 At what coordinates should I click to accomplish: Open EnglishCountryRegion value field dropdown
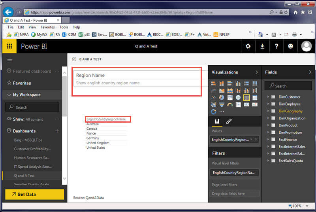coord(251,139)
